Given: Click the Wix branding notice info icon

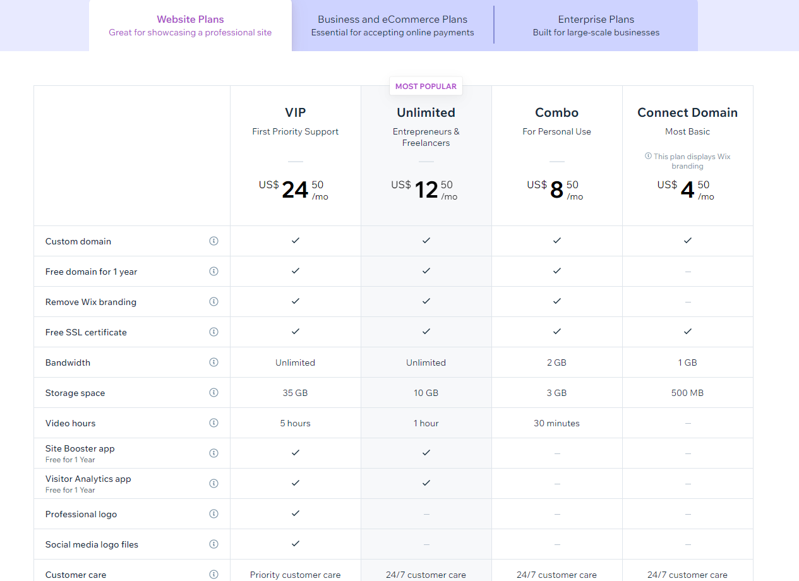Looking at the screenshot, I should tap(648, 157).
